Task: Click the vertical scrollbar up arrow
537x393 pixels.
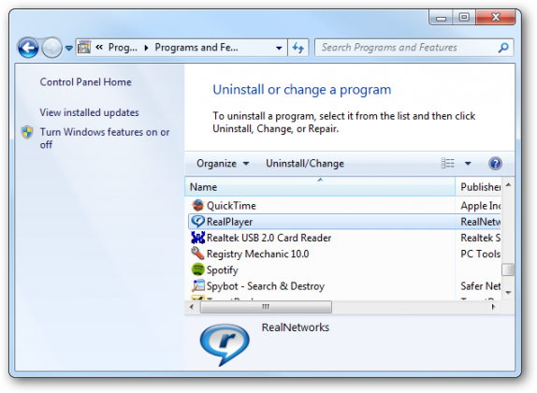Action: (508, 185)
